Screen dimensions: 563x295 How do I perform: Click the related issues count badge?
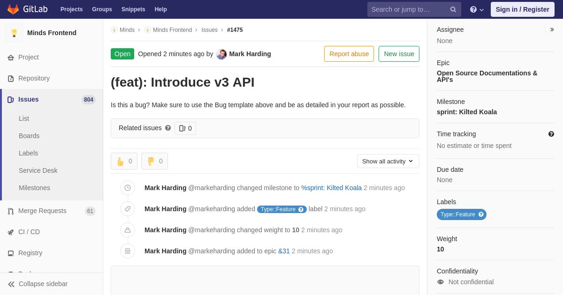pyautogui.click(x=185, y=128)
